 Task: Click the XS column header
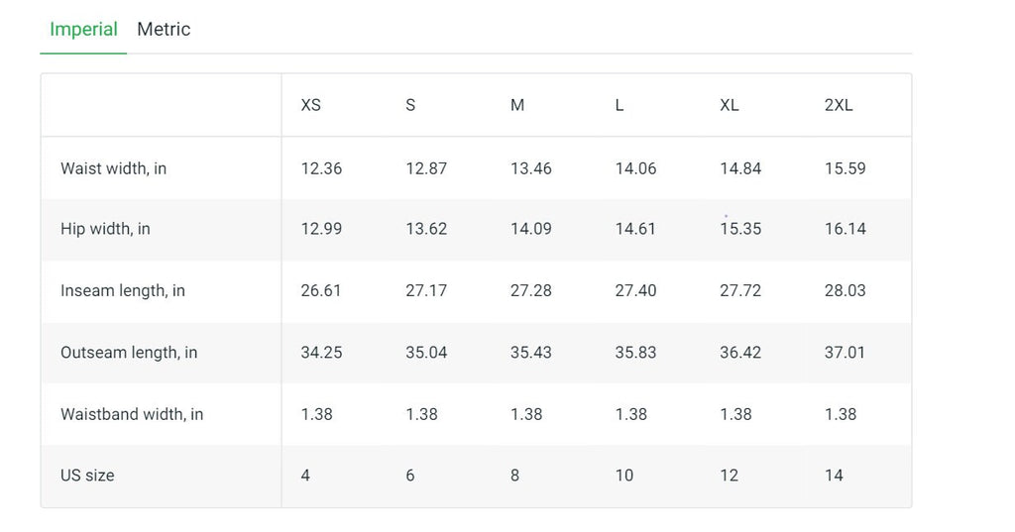(x=311, y=105)
